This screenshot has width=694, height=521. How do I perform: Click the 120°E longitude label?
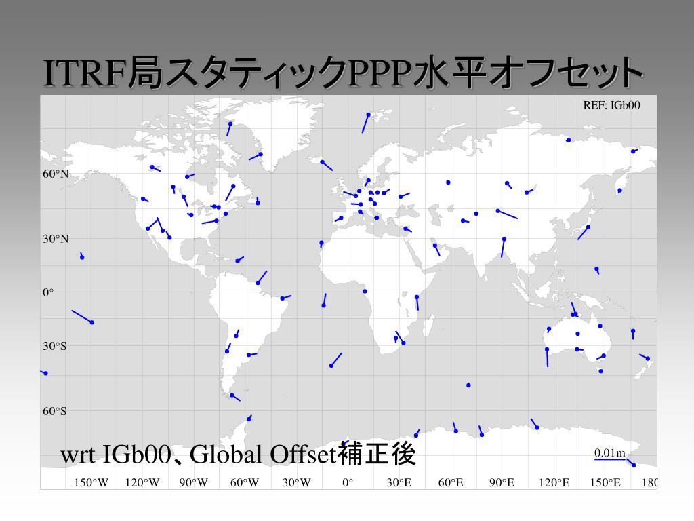coord(554,482)
